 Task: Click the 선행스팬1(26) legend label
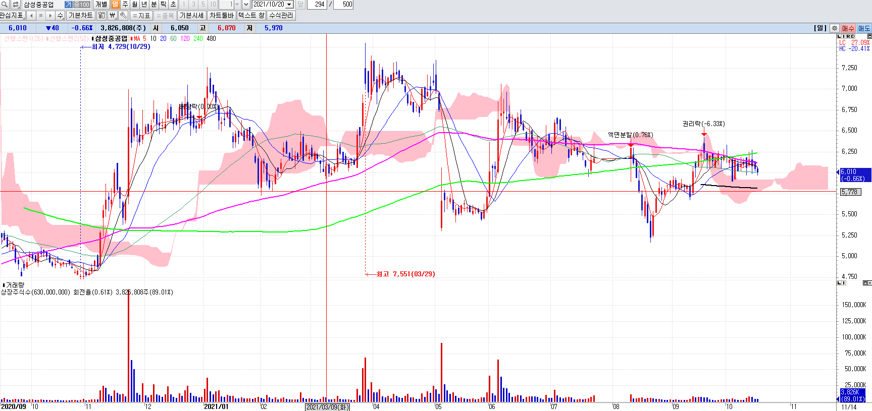(x=23, y=38)
